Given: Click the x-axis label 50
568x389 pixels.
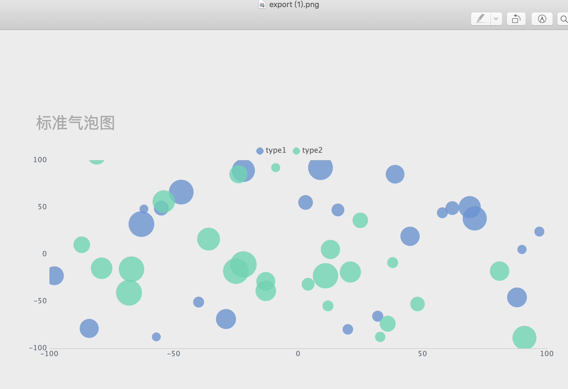Looking at the screenshot, I should click(x=422, y=353).
